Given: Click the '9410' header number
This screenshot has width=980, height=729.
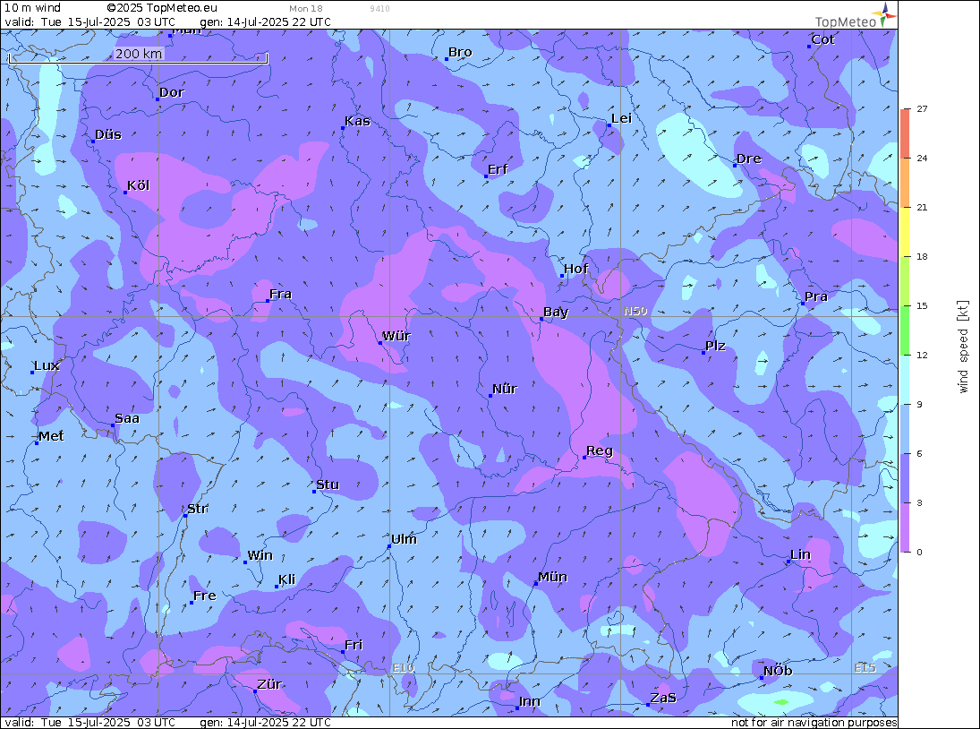Looking at the screenshot, I should pos(379,9).
